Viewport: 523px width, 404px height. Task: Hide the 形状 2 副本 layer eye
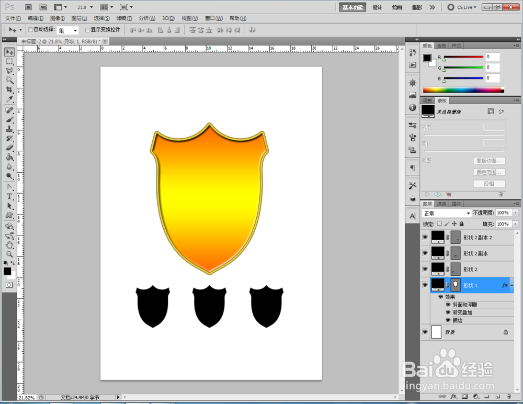[x=425, y=253]
